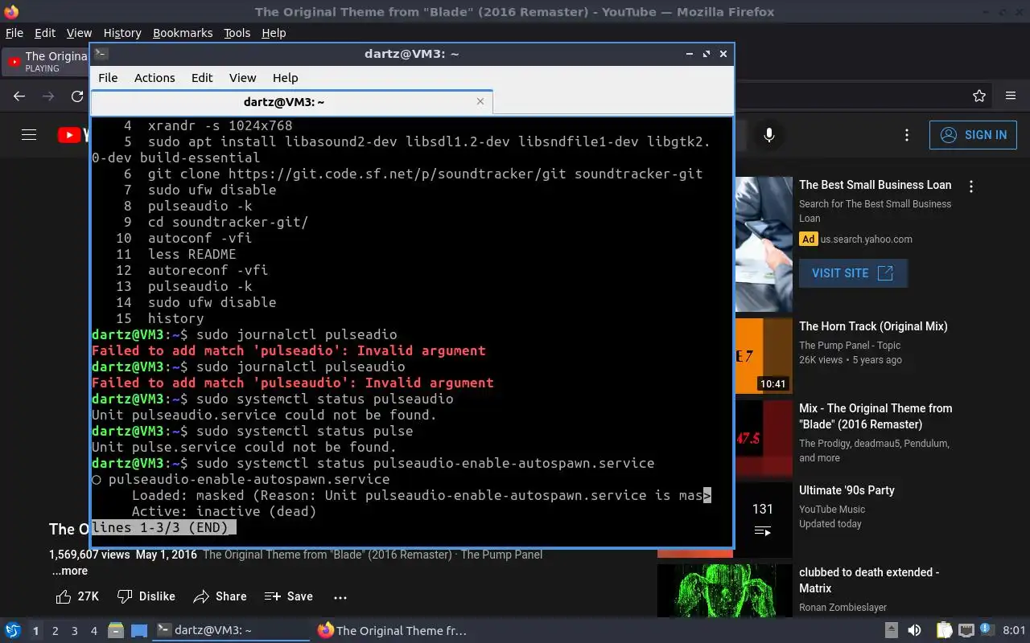Image resolution: width=1030 pixels, height=643 pixels.
Task: Open terminal View menu
Action: (242, 78)
